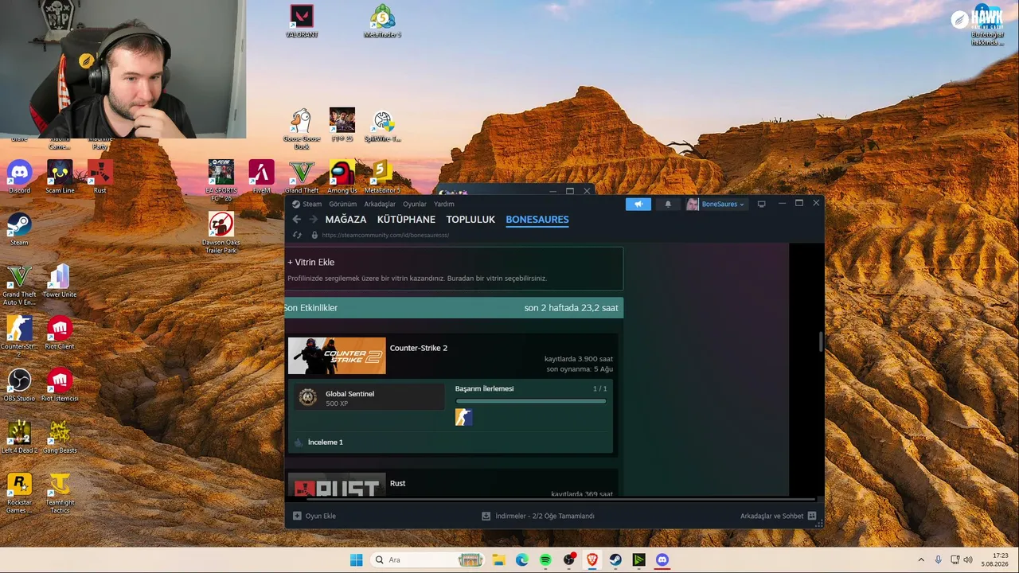Select the Rust desktop shortcut

(100, 177)
